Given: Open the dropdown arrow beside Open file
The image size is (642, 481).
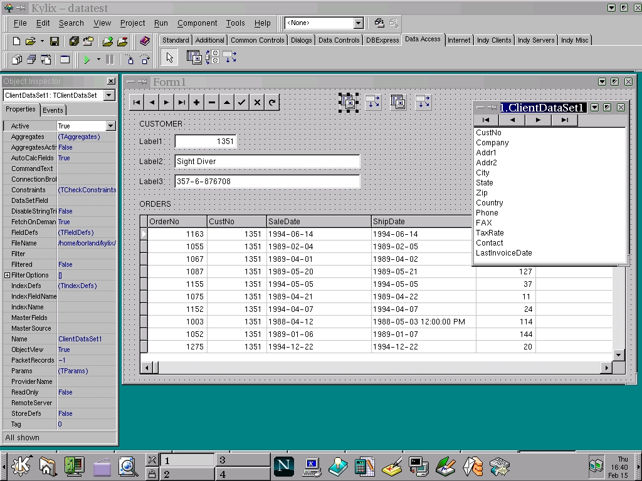Looking at the screenshot, I should (42, 41).
